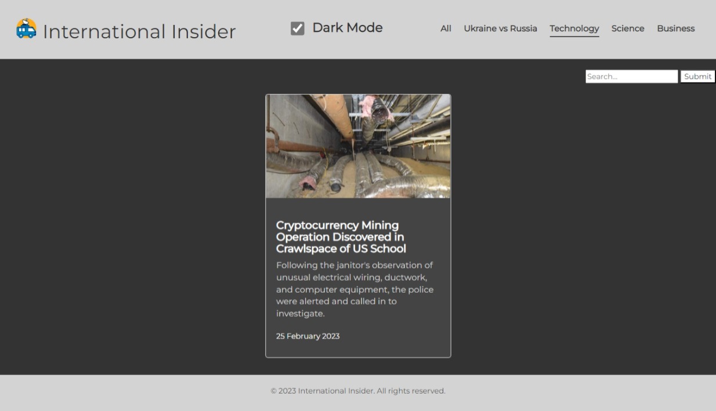Click the article summary about the janitor's observation

[x=355, y=289]
